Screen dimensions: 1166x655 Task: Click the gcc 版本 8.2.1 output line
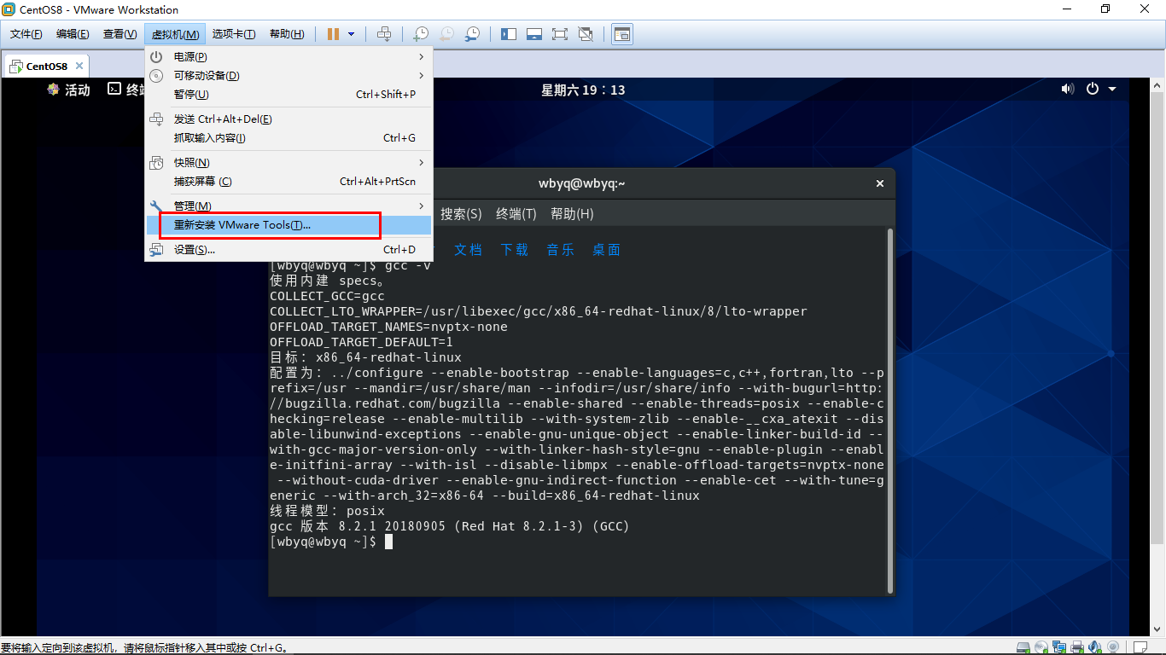[450, 526]
